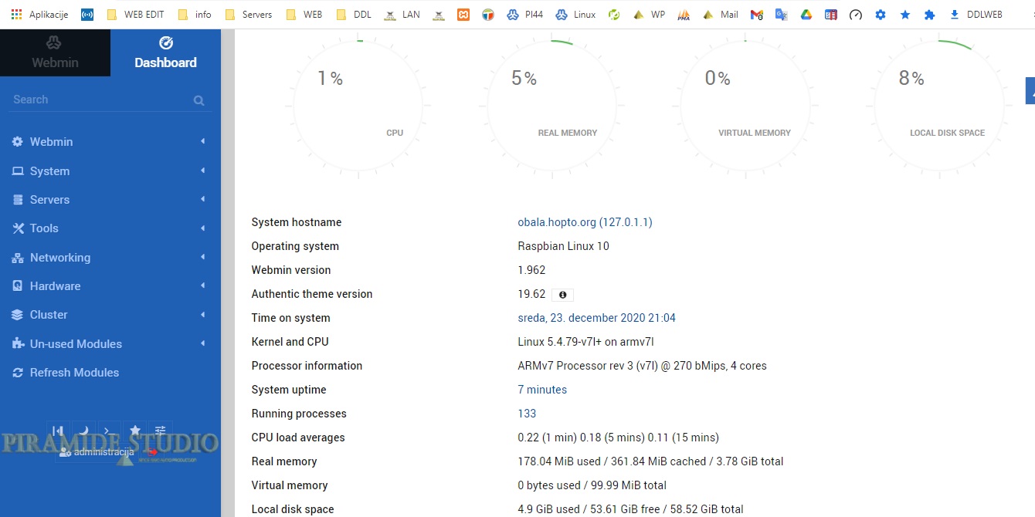1035x517 pixels.
Task: Toggle night mode with the moon icon
Action: (x=83, y=431)
